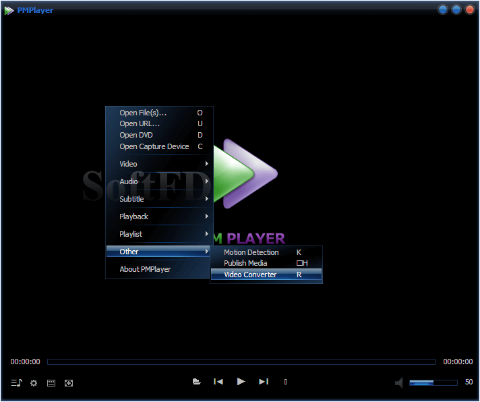Maximize window with second blue button
The image size is (480, 402).
point(456,10)
